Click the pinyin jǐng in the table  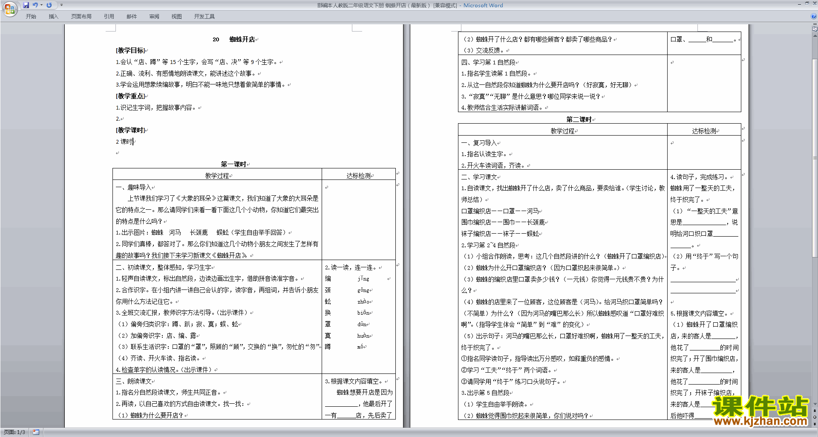pos(363,279)
